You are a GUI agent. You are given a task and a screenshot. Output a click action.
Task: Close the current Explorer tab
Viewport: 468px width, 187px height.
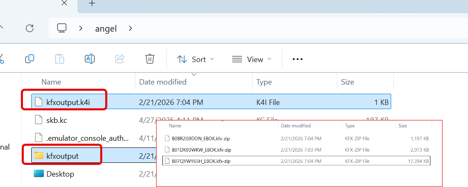click(x=64, y=3)
